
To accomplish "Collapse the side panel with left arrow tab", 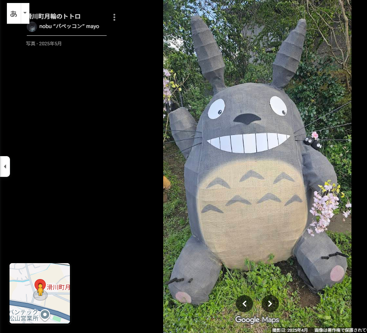I will (x=5, y=166).
